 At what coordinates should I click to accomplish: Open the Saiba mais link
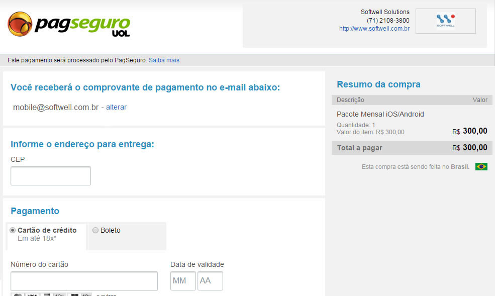pyautogui.click(x=164, y=60)
